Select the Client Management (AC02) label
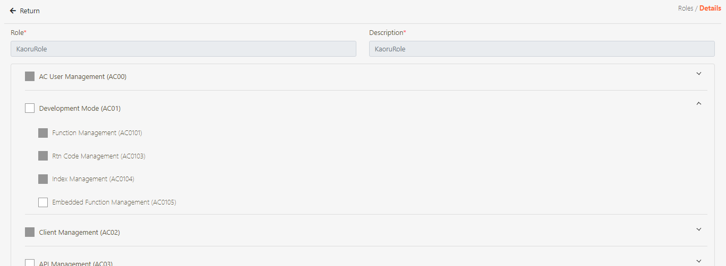 coord(80,233)
